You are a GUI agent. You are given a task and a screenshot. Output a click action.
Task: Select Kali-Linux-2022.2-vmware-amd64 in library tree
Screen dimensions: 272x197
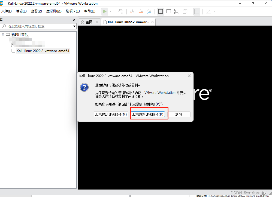tap(43, 51)
